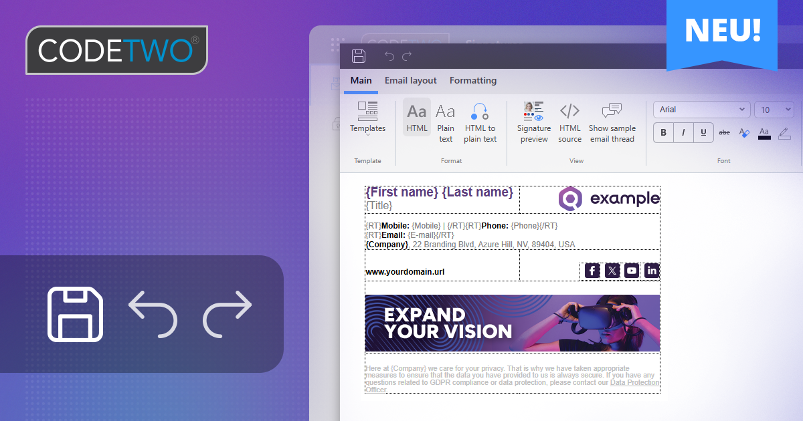Pick the text highlight color

[784, 133]
